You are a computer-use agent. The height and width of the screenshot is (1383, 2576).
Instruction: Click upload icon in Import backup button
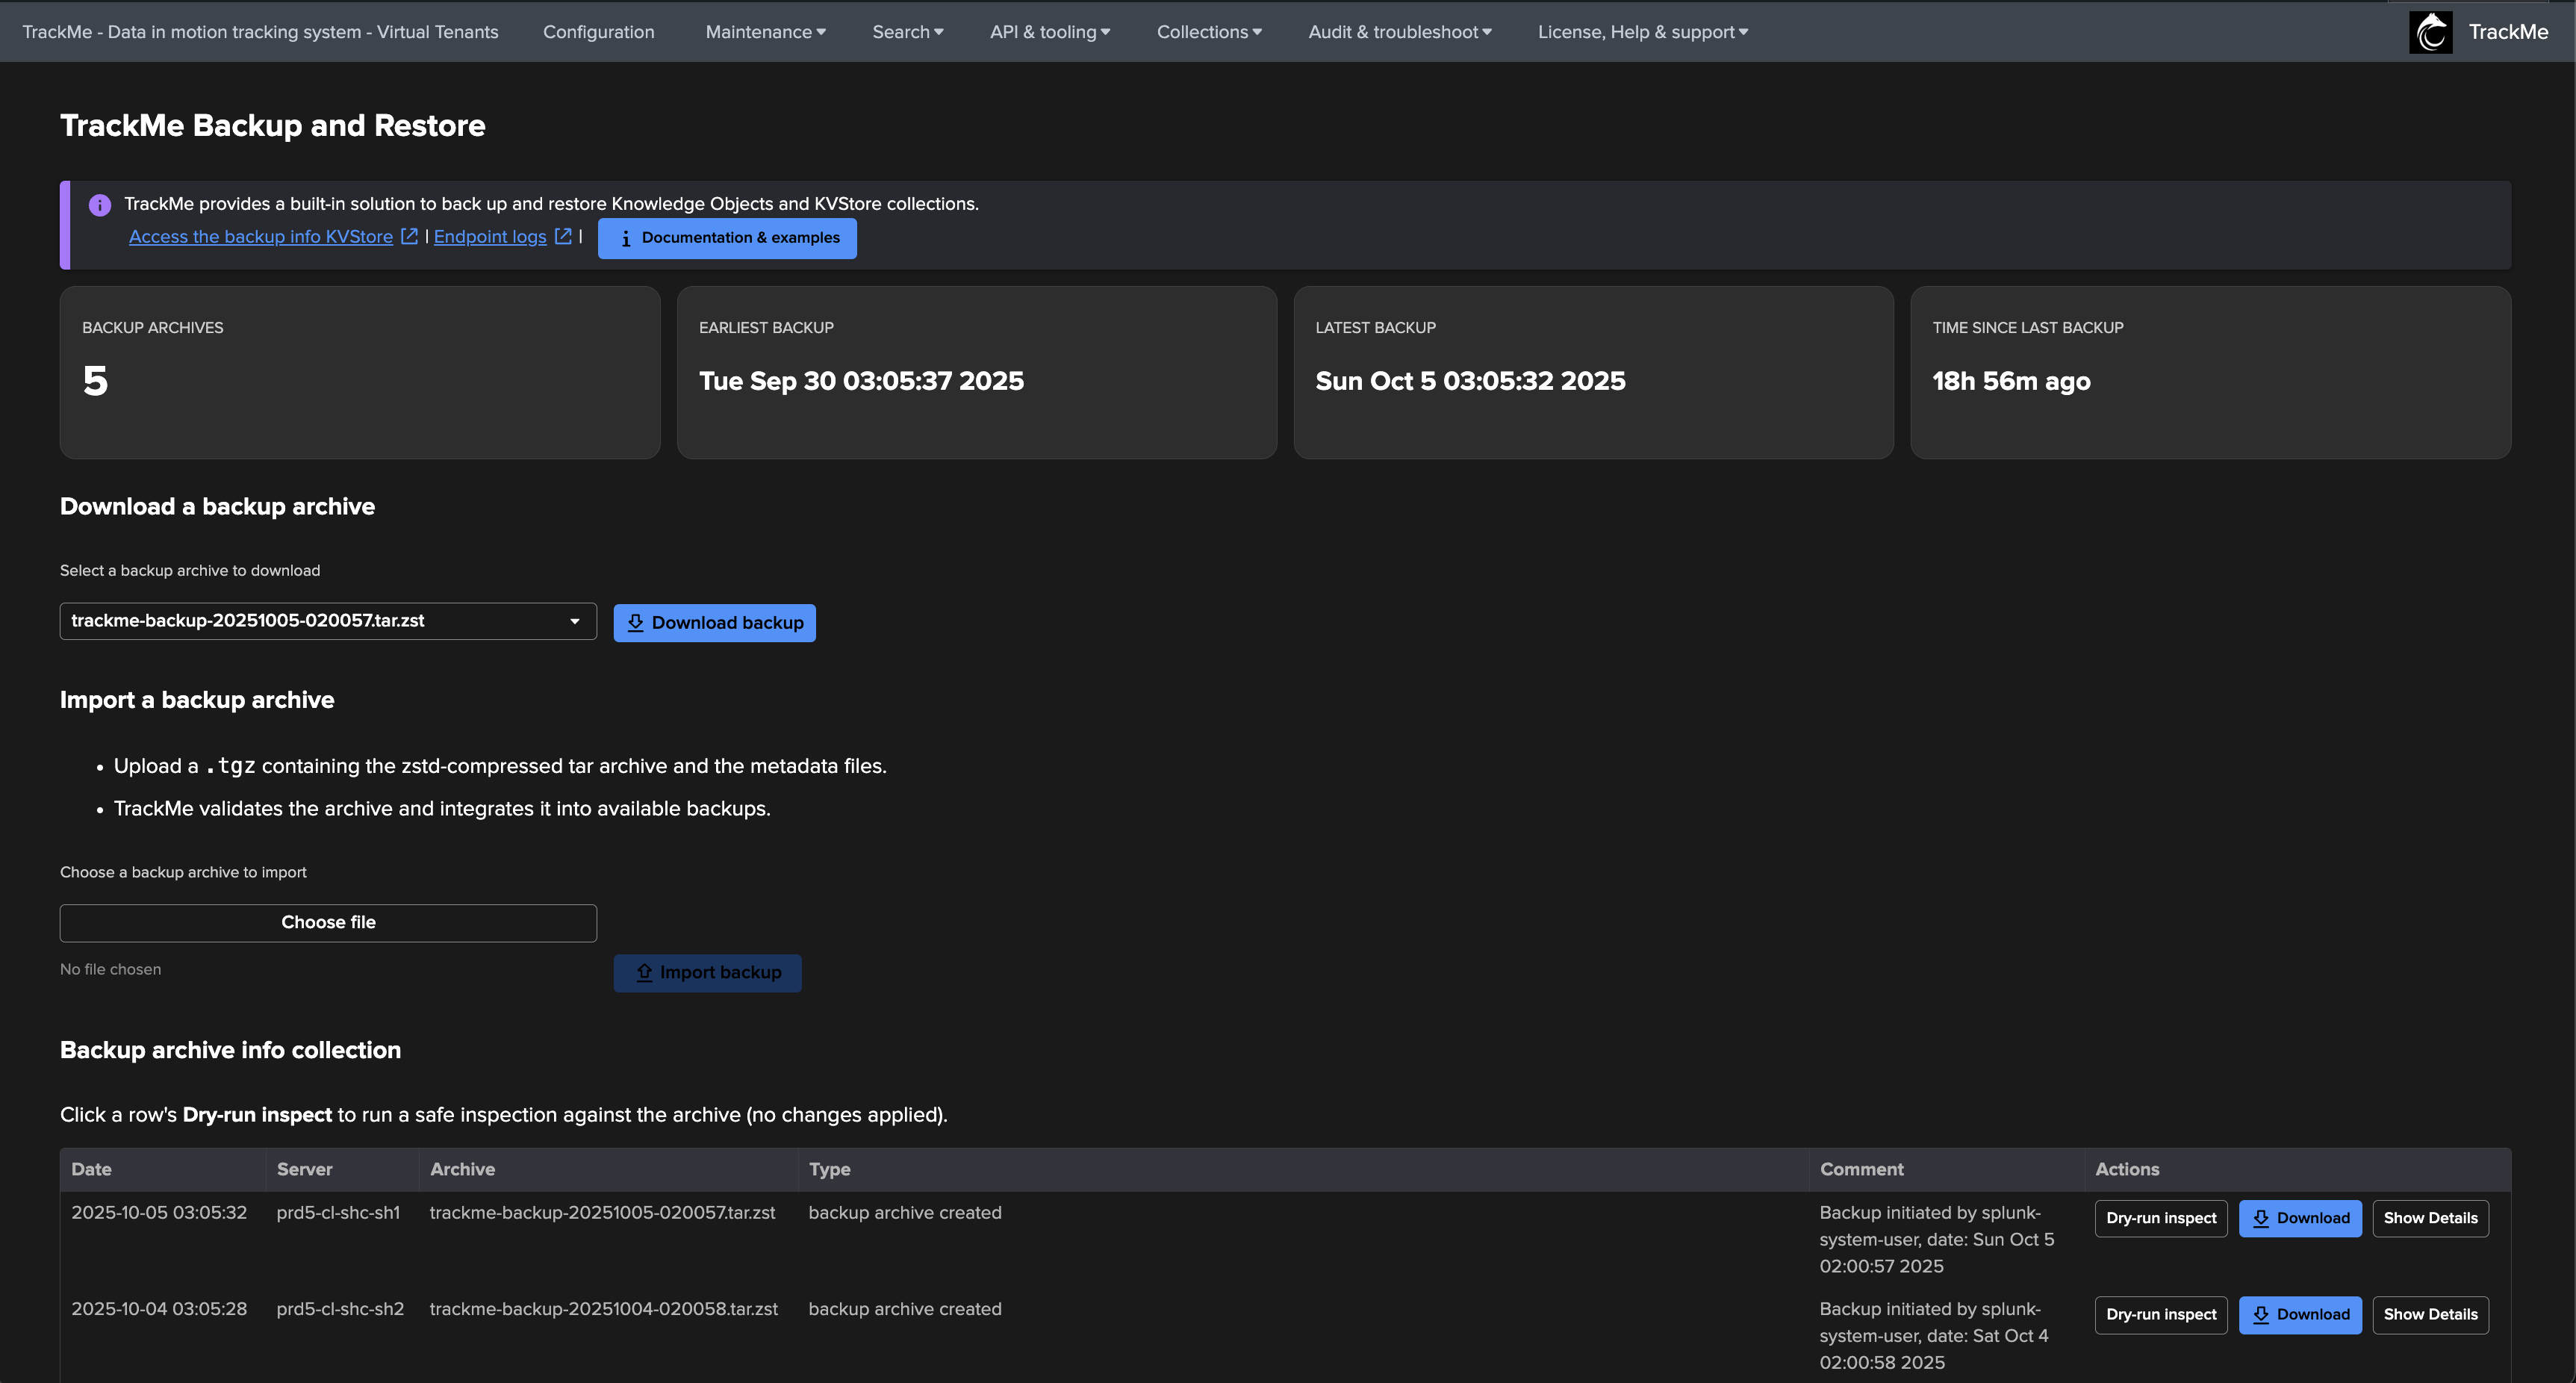pos(644,972)
